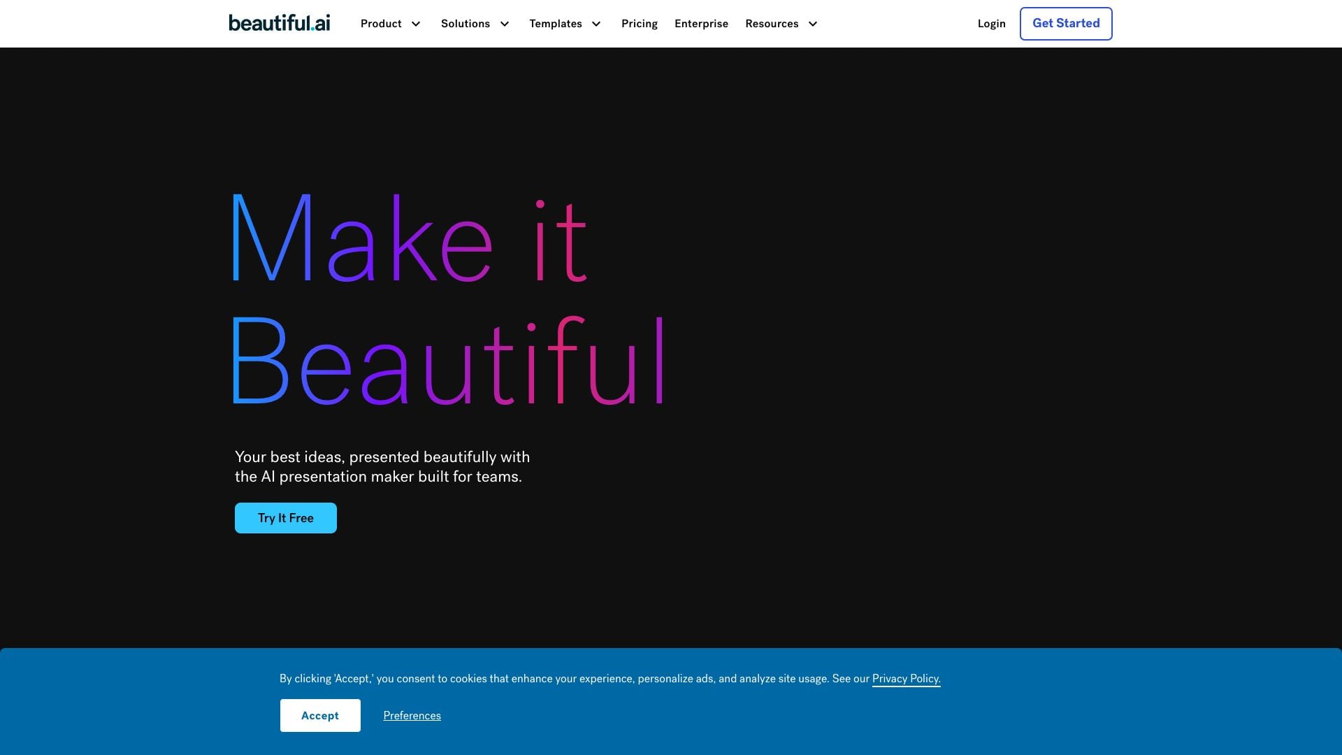
Task: Expand the chevron beside Resources
Action: pyautogui.click(x=813, y=24)
